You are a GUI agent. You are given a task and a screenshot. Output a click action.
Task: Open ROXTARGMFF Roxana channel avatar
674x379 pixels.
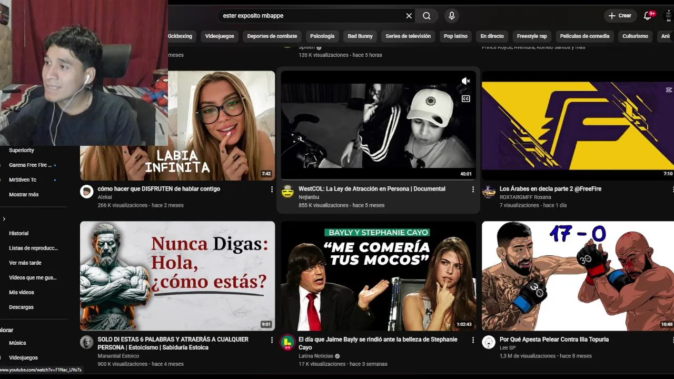click(489, 192)
